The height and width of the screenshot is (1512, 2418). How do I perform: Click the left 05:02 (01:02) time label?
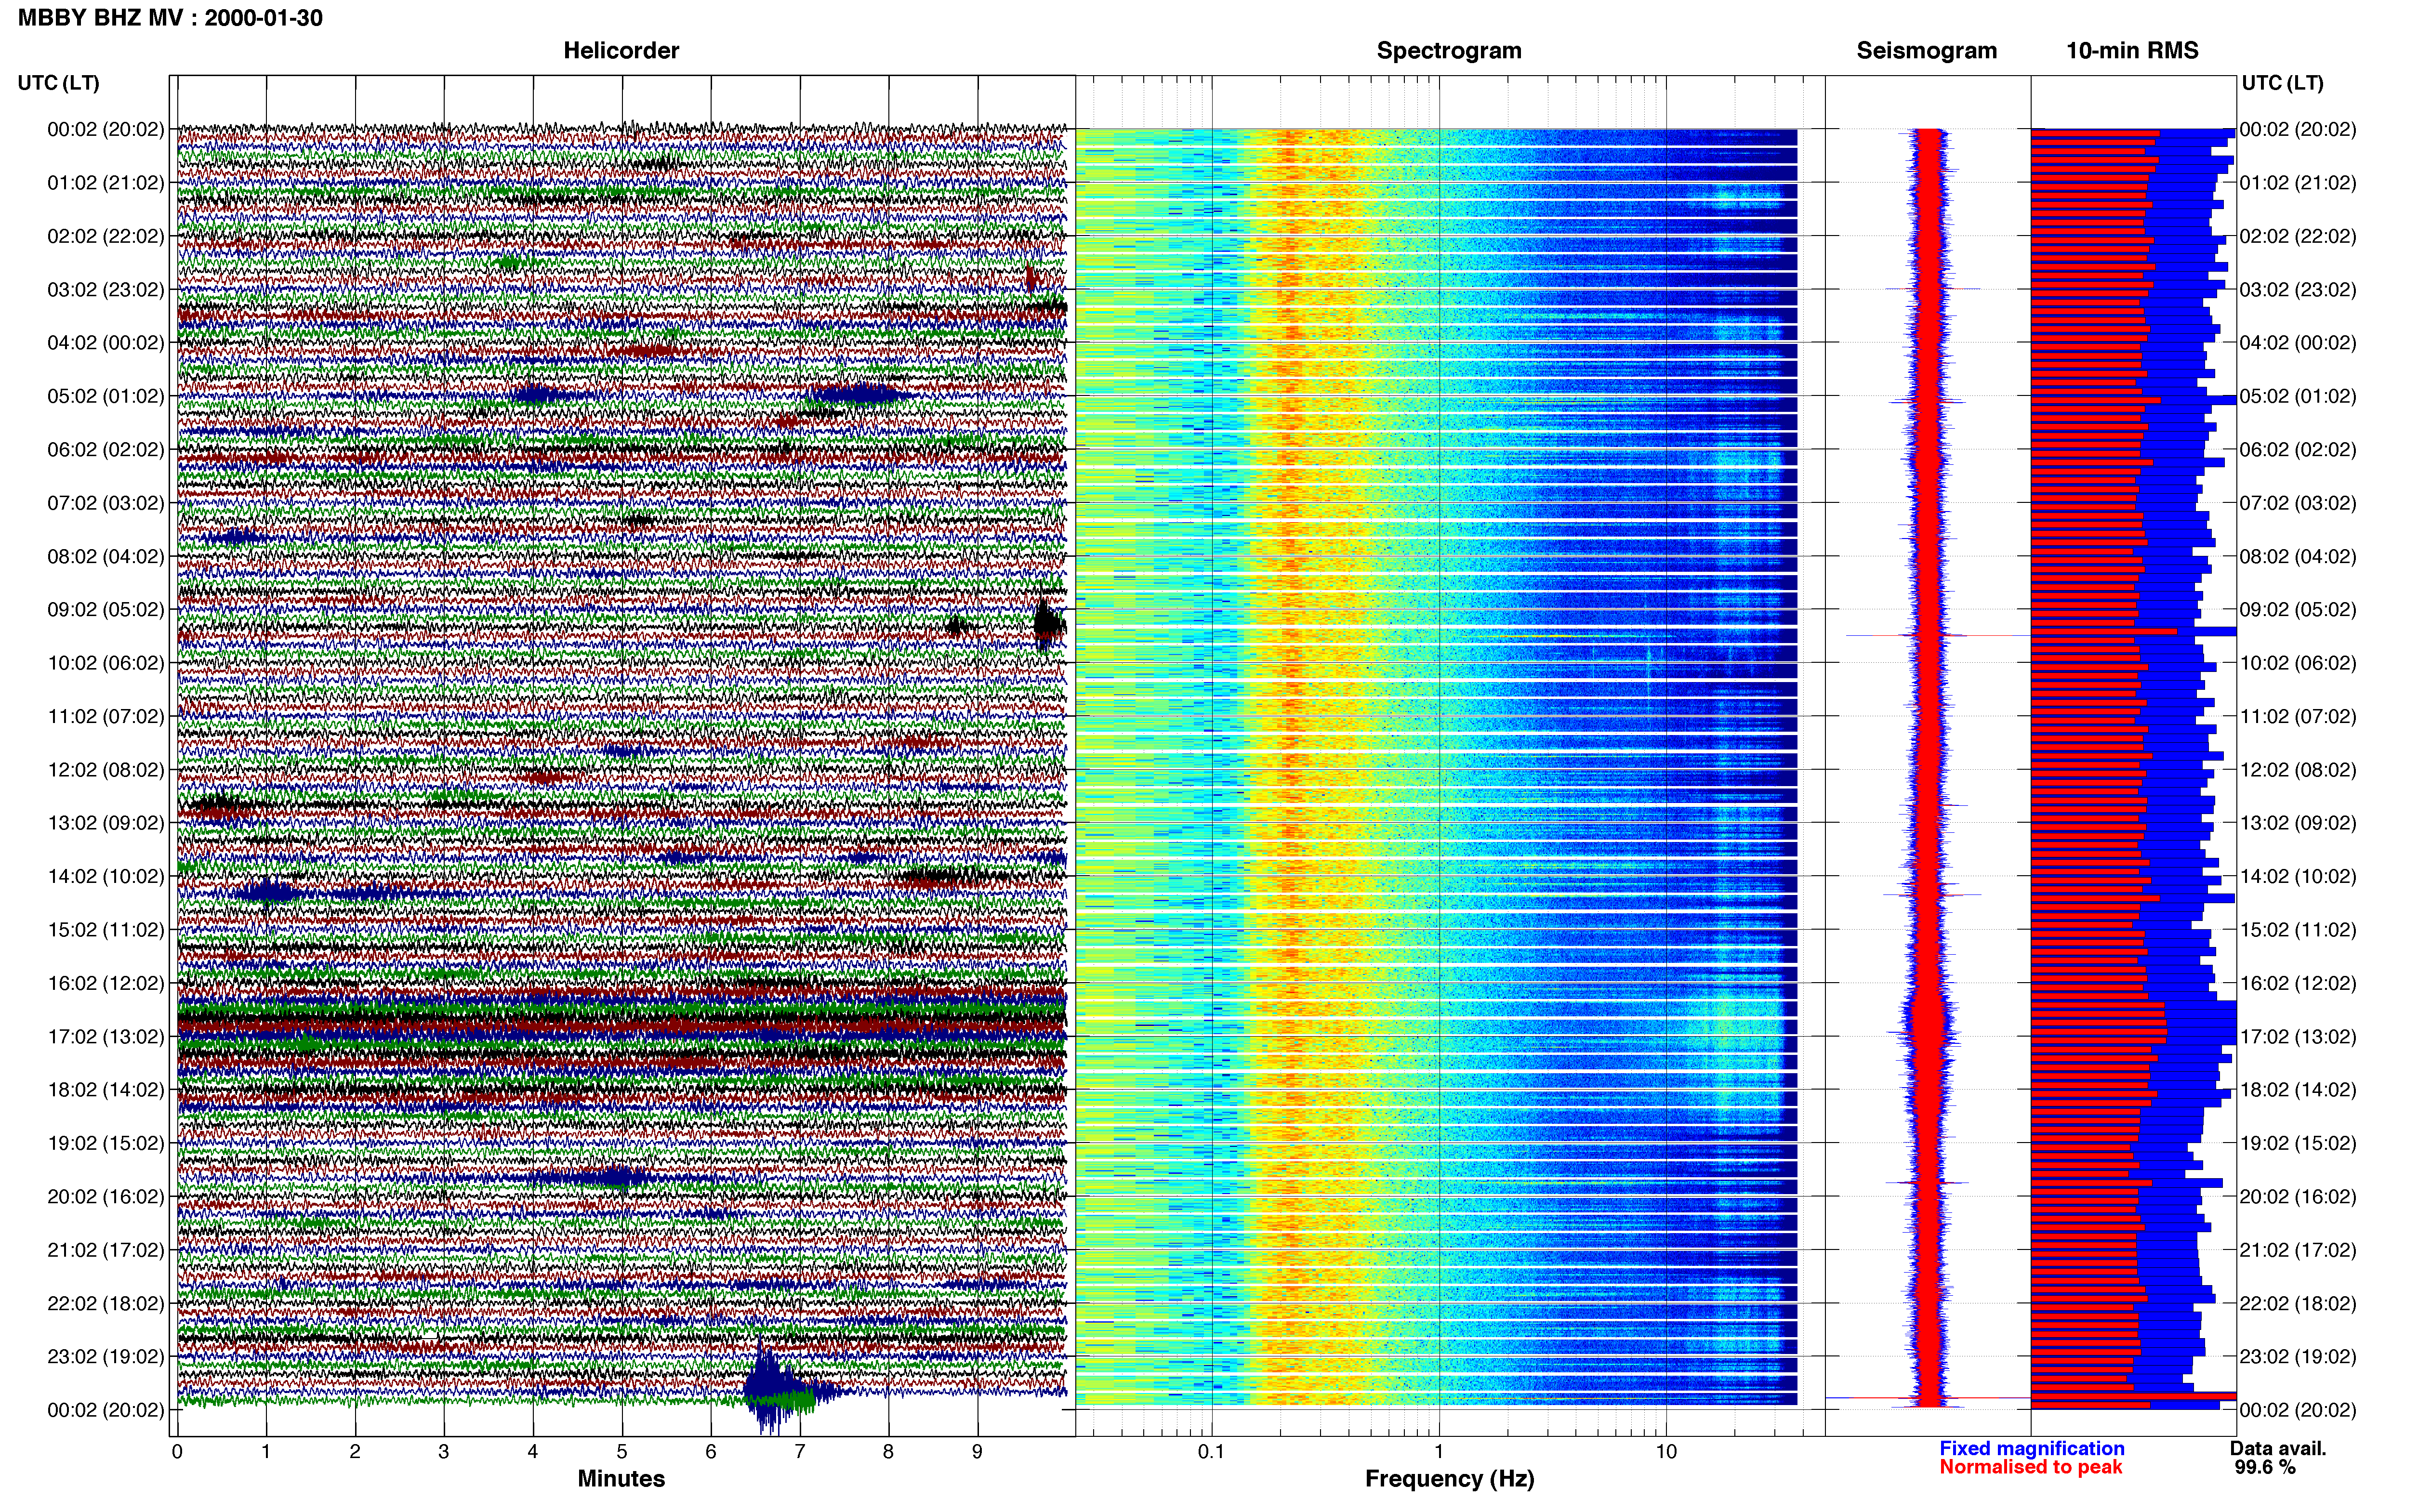click(x=105, y=396)
